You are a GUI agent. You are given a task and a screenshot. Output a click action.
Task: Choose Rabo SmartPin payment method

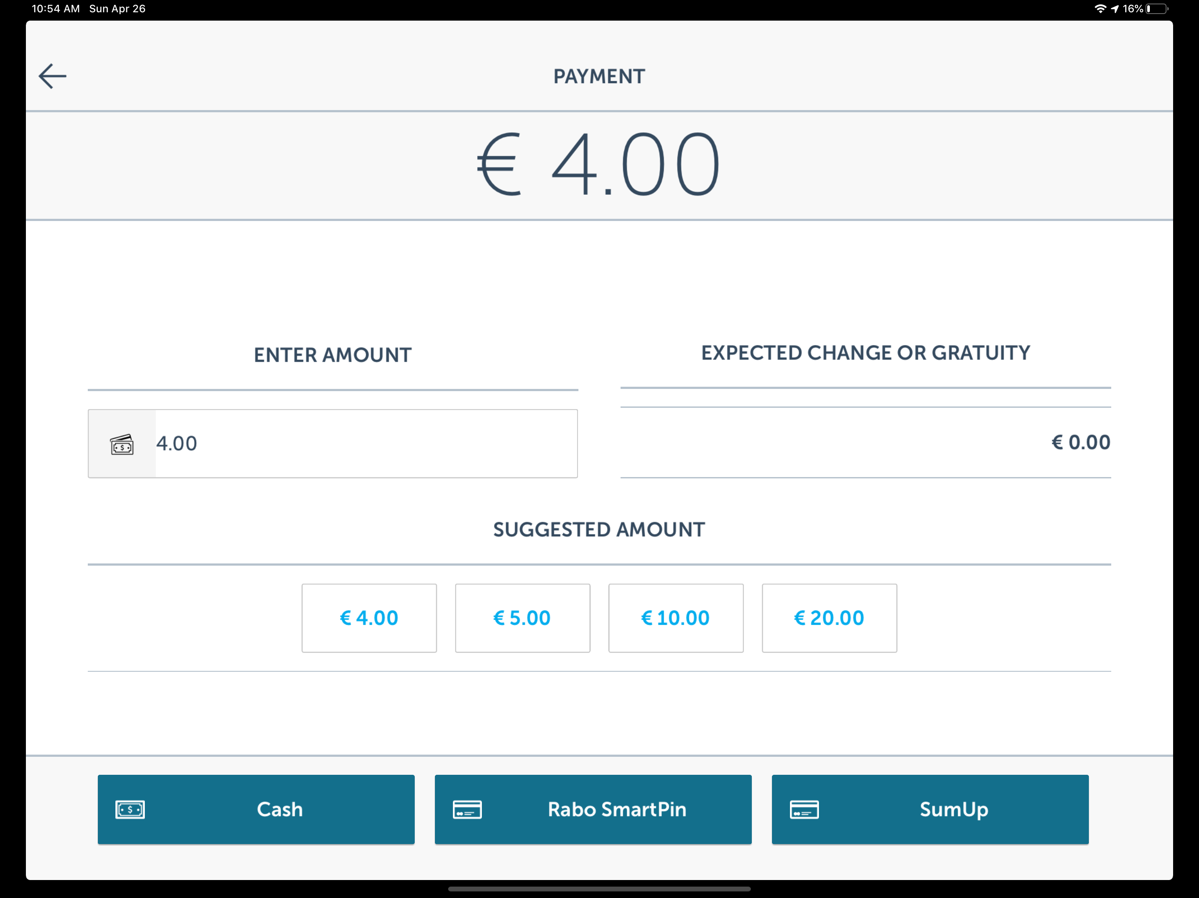(x=593, y=809)
